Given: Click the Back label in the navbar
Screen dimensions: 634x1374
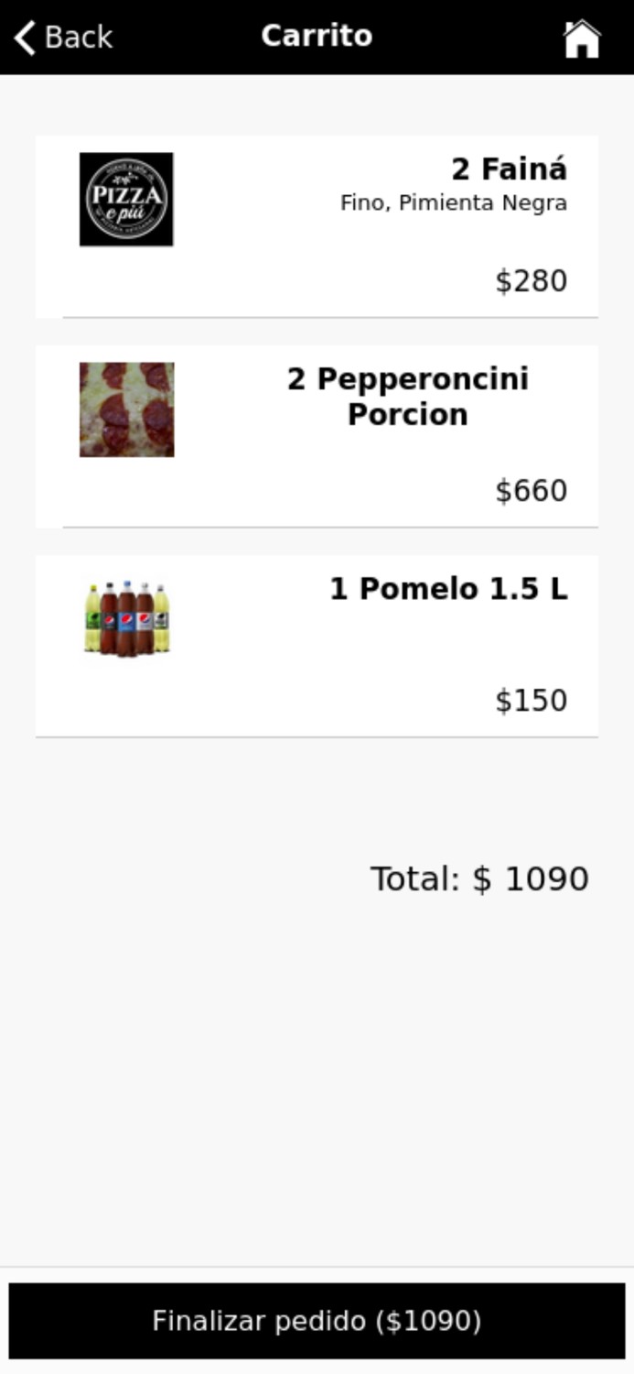Looking at the screenshot, I should (x=78, y=37).
